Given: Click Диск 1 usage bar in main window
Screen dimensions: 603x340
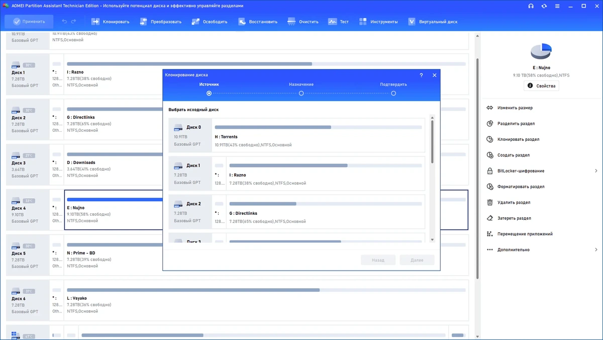Looking at the screenshot, I should (x=266, y=64).
